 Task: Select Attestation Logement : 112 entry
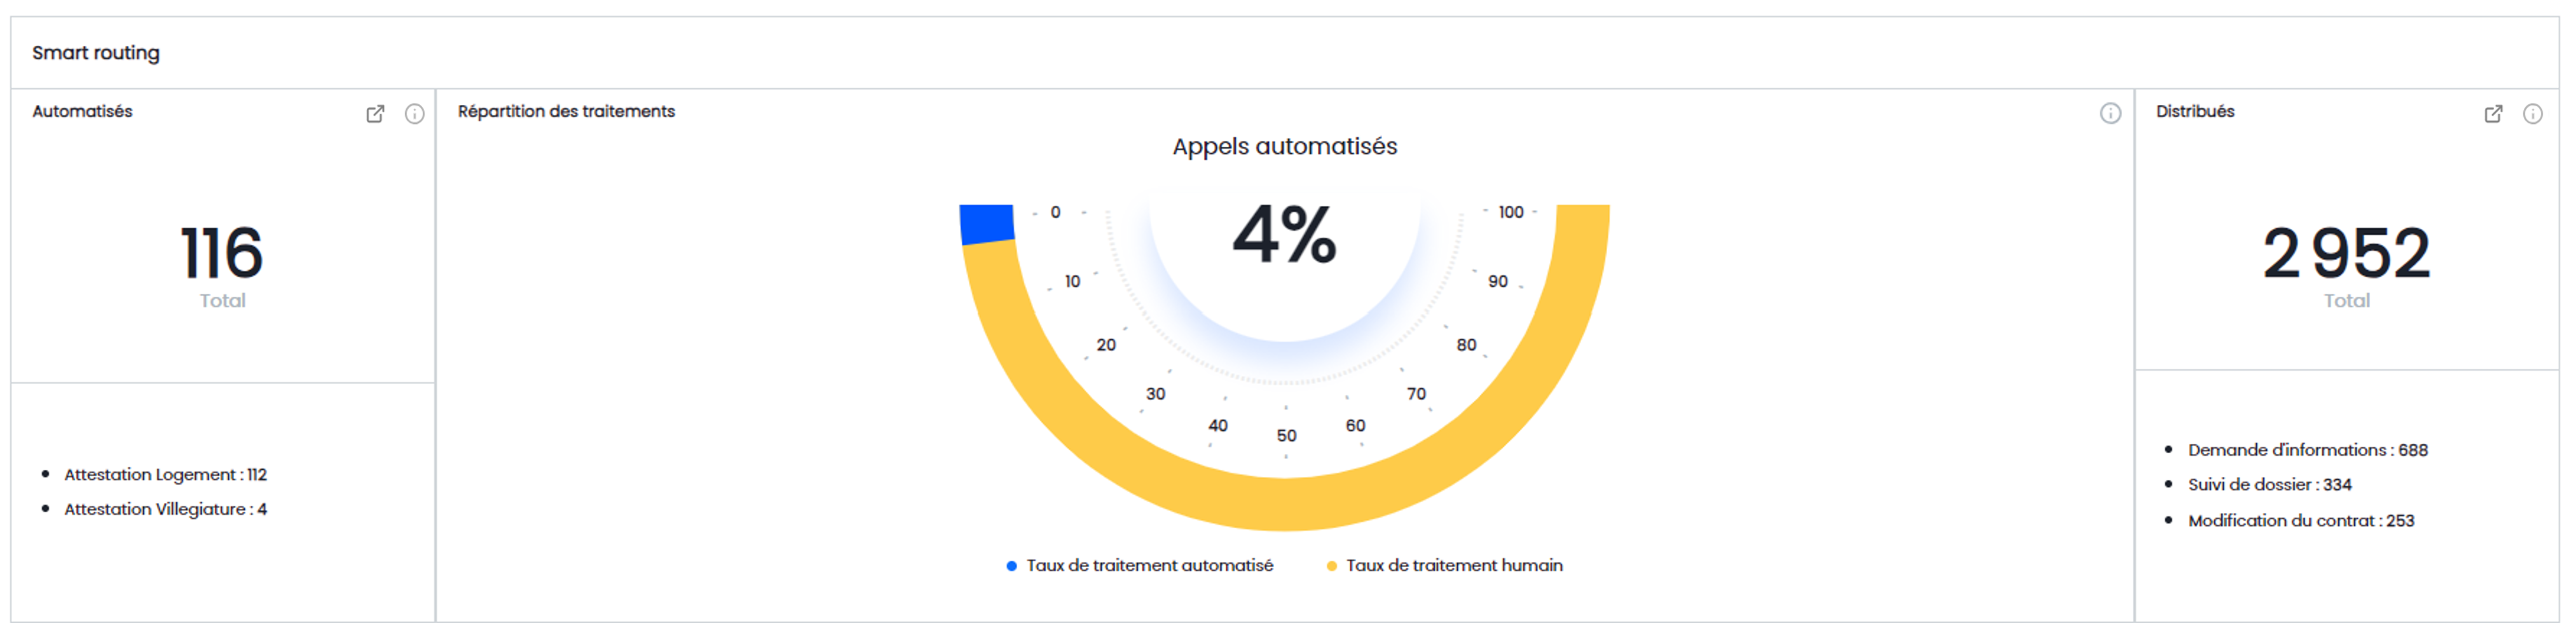pyautogui.click(x=165, y=475)
